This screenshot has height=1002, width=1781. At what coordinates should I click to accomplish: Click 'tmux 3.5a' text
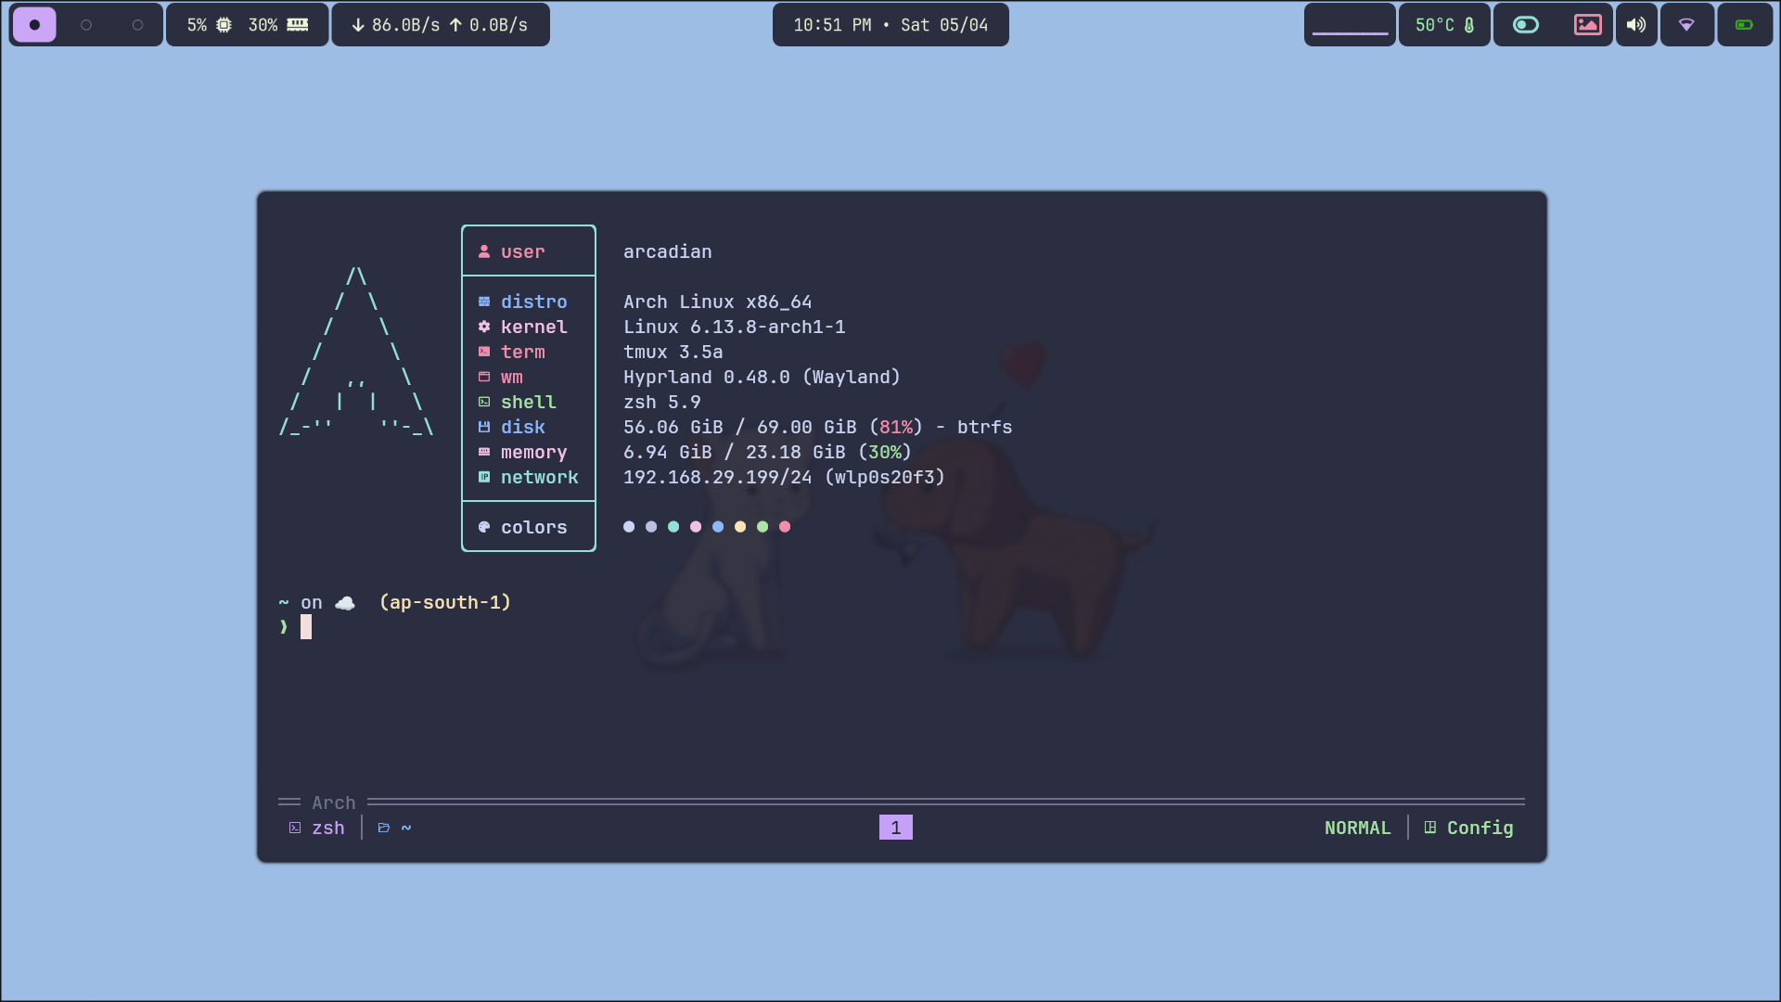[673, 352]
